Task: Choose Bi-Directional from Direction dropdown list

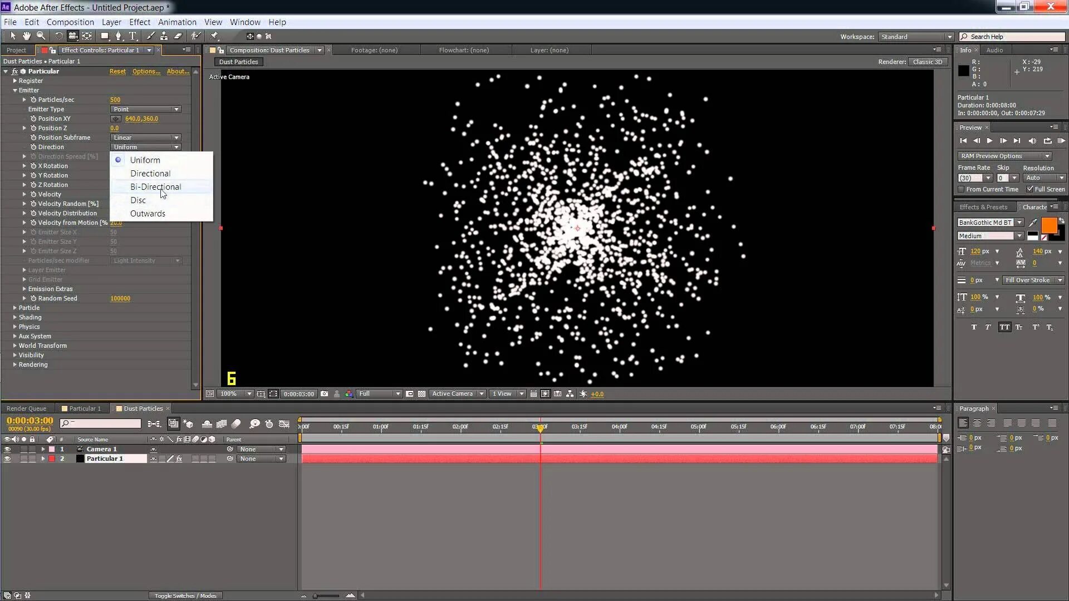Action: pyautogui.click(x=155, y=187)
